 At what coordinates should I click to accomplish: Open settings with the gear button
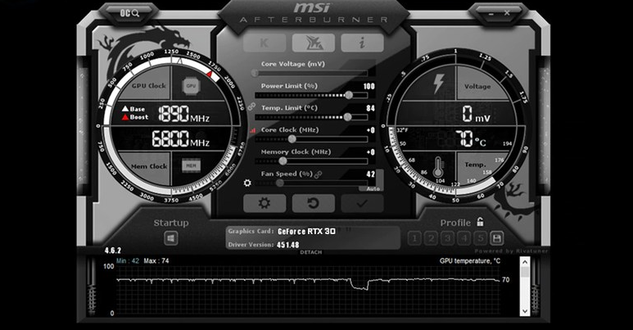(265, 203)
